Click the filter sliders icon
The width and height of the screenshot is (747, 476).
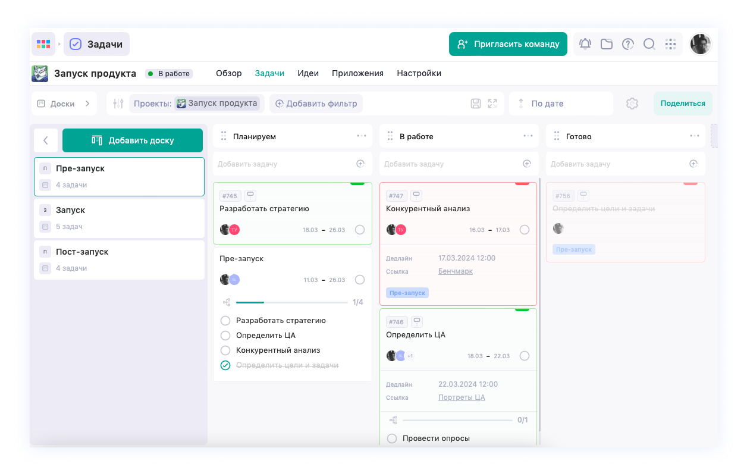pyautogui.click(x=118, y=104)
